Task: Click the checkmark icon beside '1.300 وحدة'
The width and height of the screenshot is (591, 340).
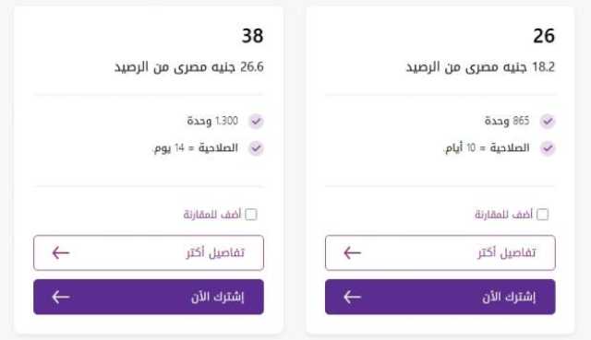Action: coord(256,122)
